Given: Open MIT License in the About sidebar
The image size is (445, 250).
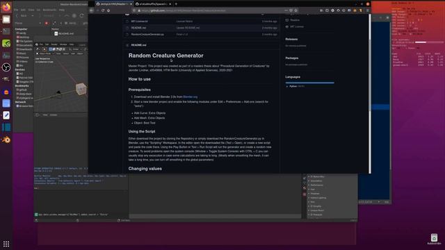Looking at the screenshot, I should pos(297,26).
